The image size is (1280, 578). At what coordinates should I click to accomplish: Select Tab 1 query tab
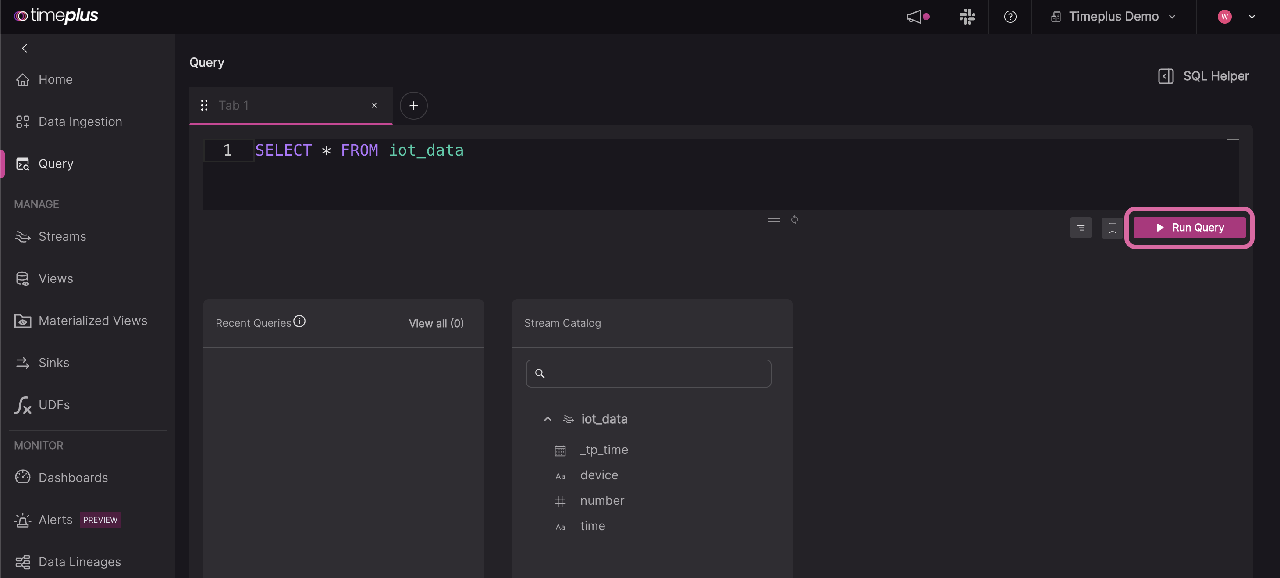290,104
